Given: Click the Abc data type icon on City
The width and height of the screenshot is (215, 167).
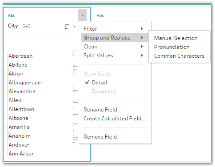Looking at the screenshot, I should pos(12,16).
